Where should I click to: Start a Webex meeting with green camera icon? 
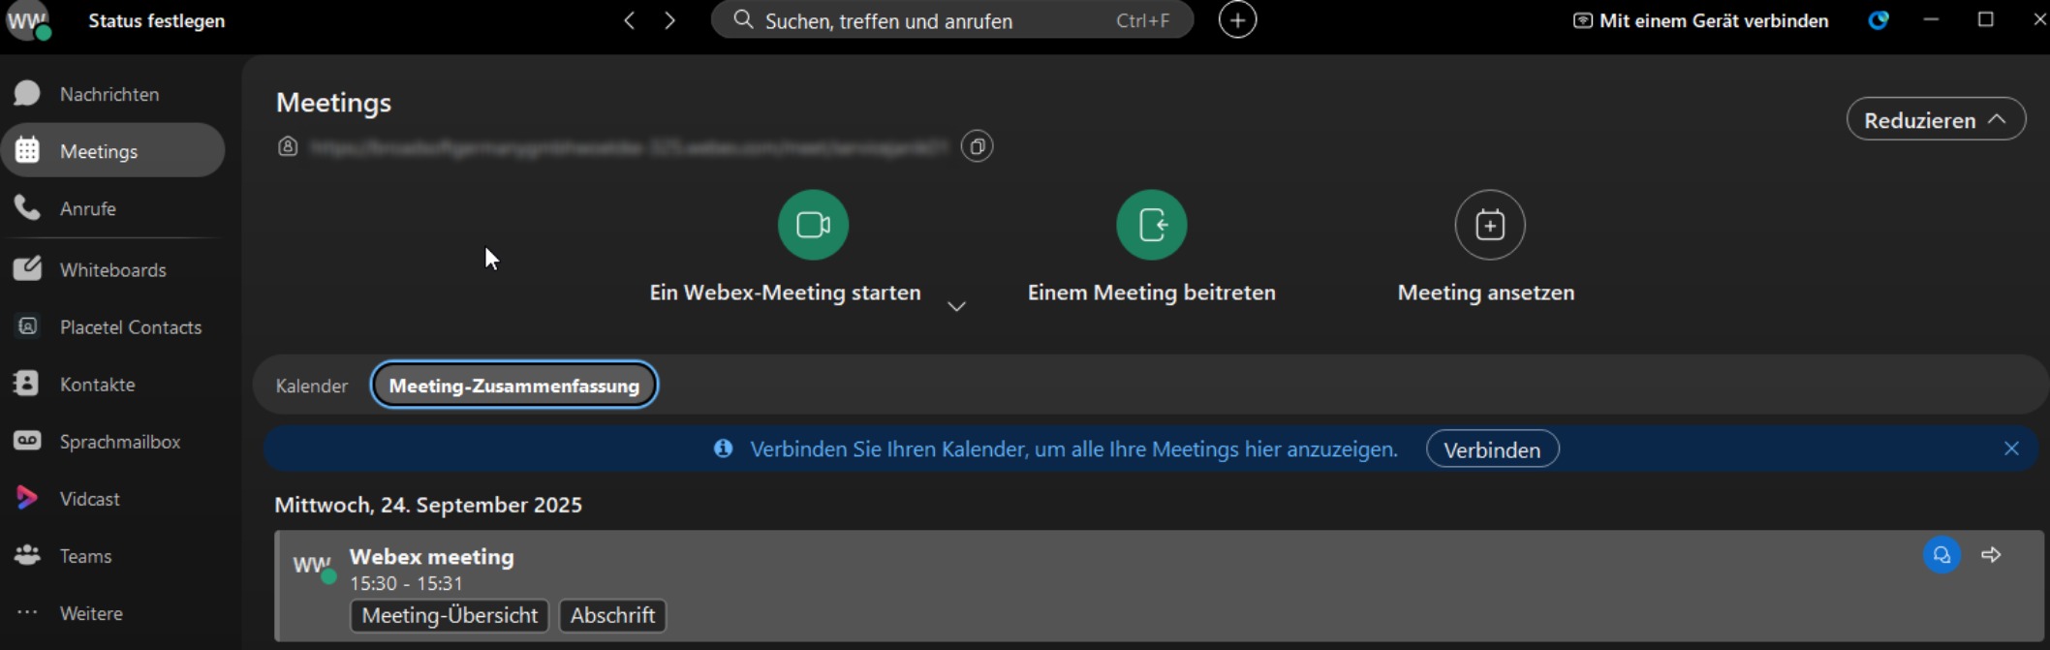(x=813, y=225)
